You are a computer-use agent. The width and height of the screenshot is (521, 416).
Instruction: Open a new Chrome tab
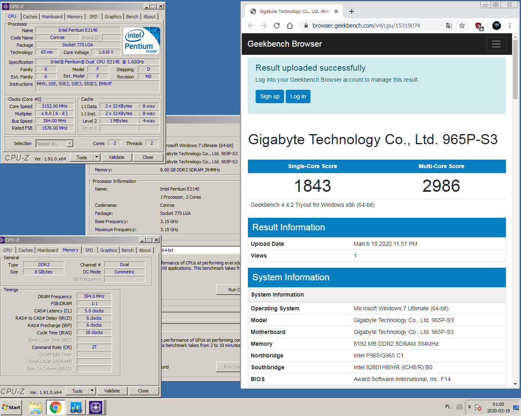pos(352,11)
